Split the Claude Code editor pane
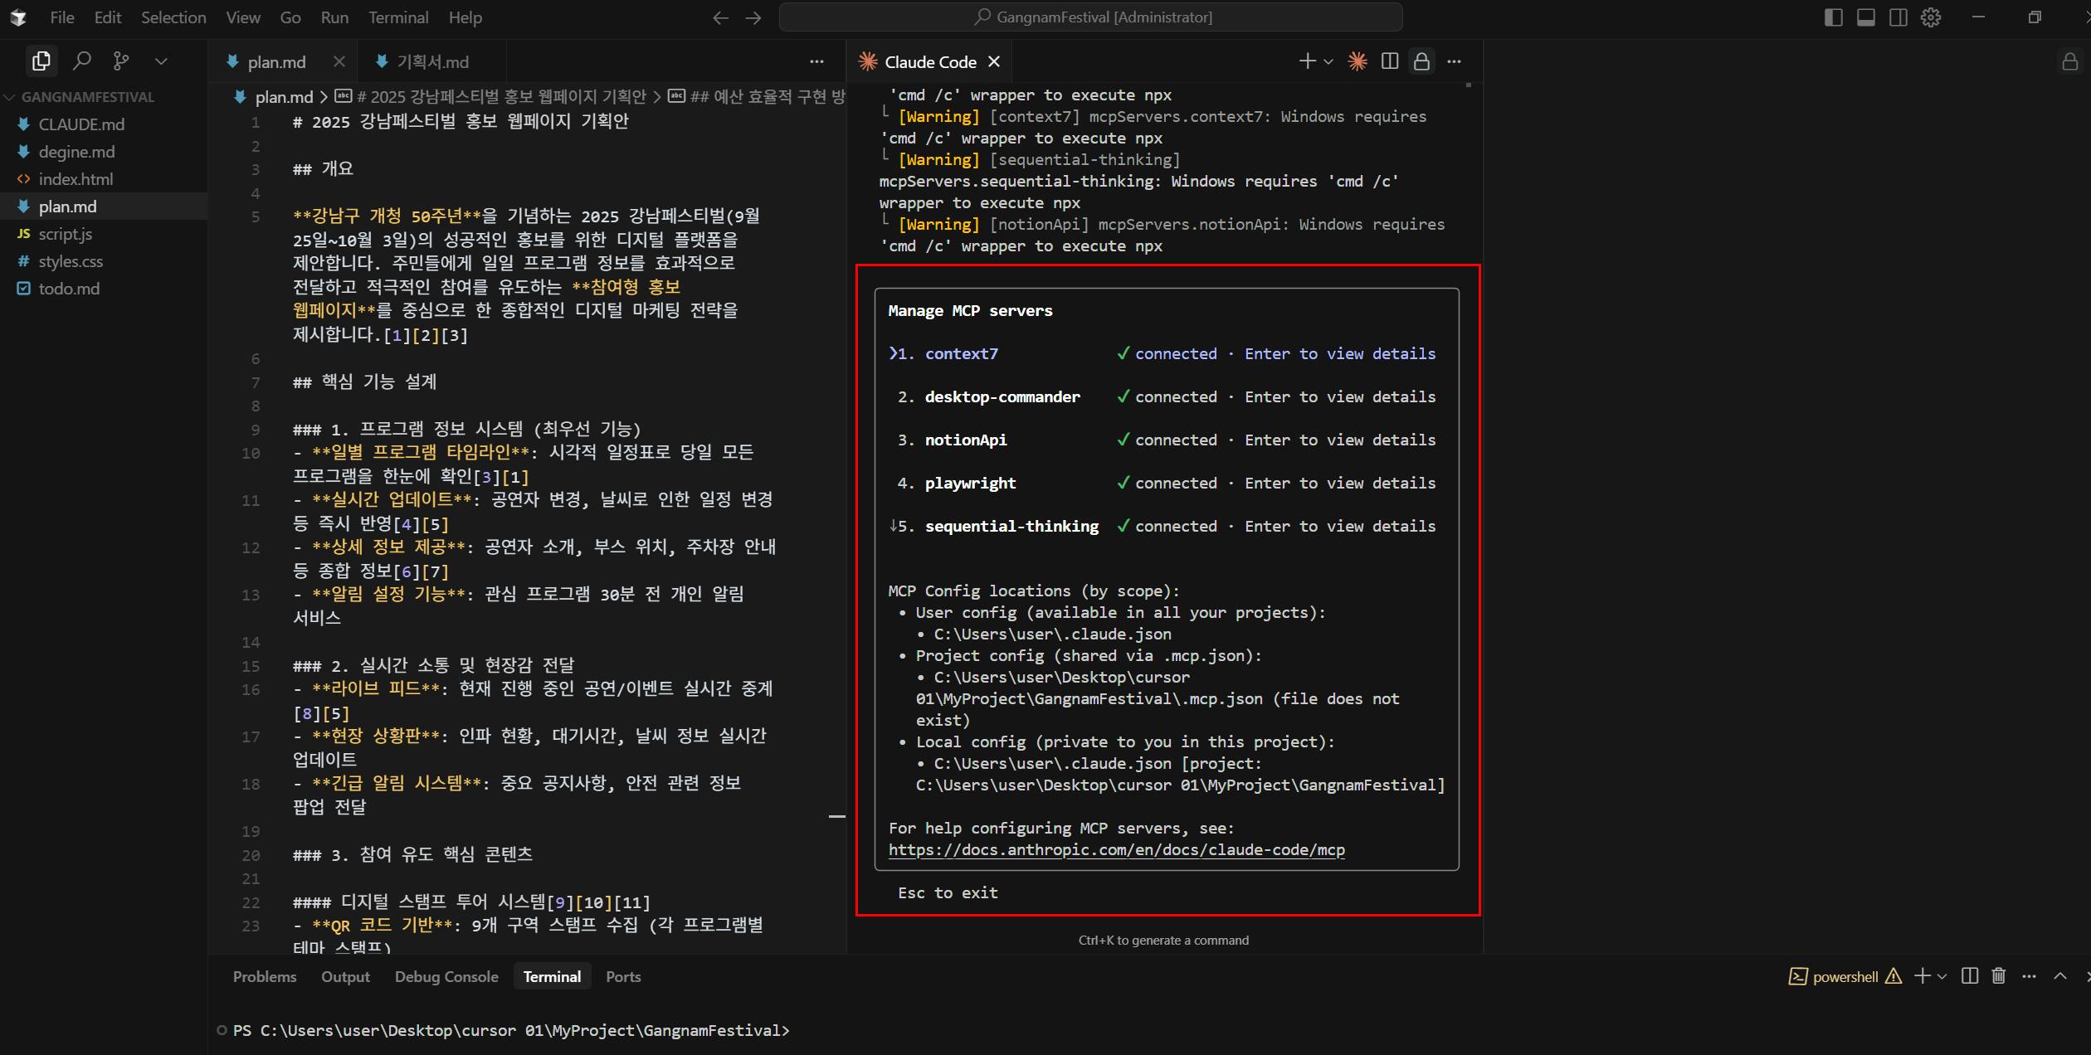2091x1055 pixels. pos(1390,61)
